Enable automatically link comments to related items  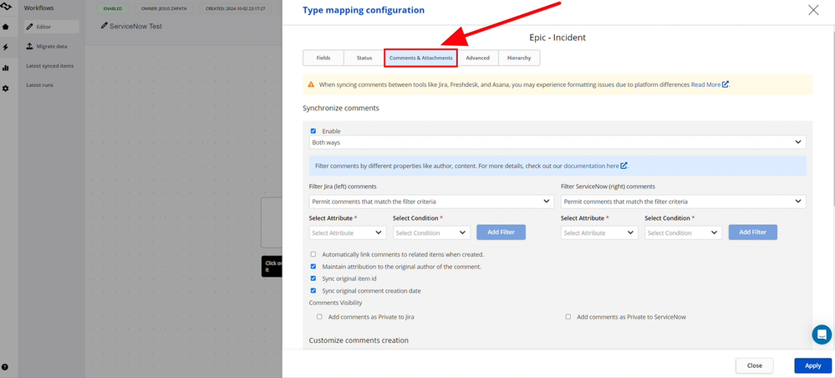click(x=313, y=254)
